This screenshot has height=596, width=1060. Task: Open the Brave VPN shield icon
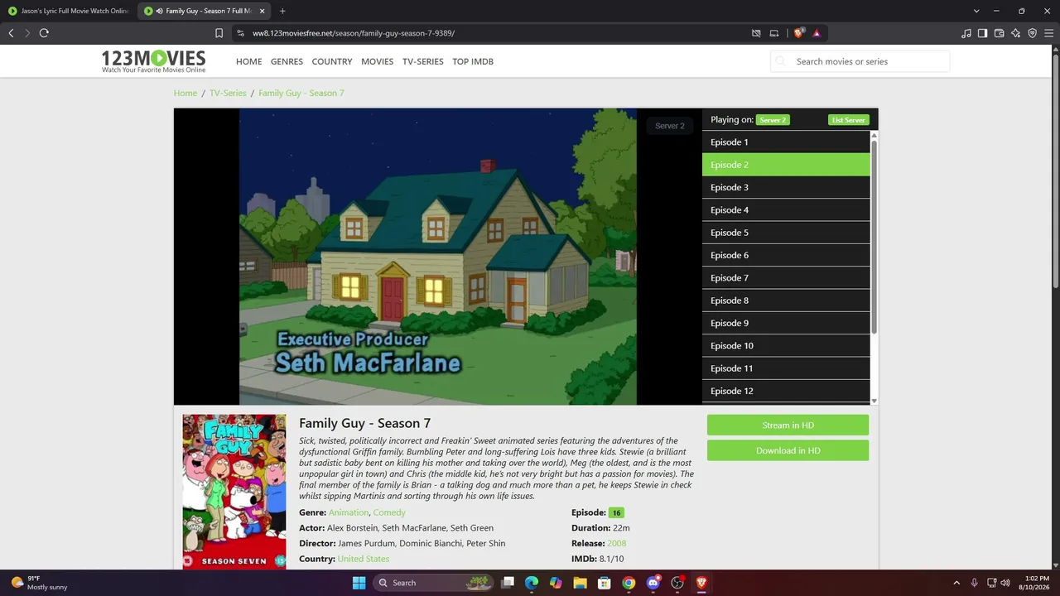pyautogui.click(x=1032, y=33)
